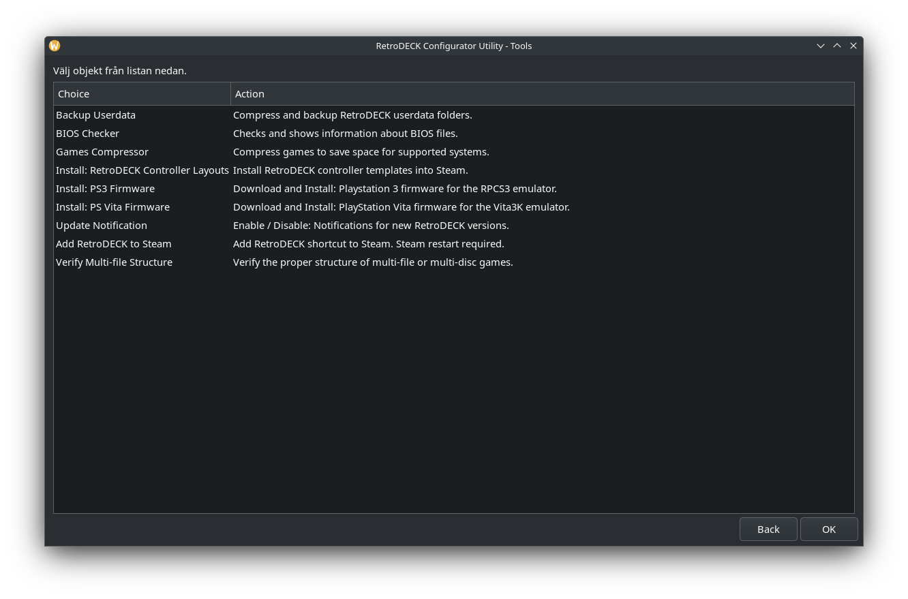Choose BIOS Checker from the list
Screen dimensions: 908x599
[87, 134]
